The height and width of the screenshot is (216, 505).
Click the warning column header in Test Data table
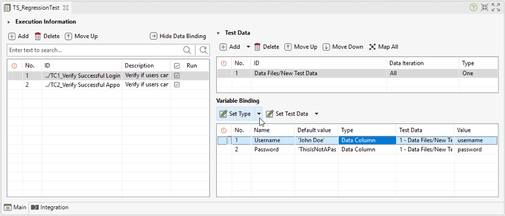(224, 64)
